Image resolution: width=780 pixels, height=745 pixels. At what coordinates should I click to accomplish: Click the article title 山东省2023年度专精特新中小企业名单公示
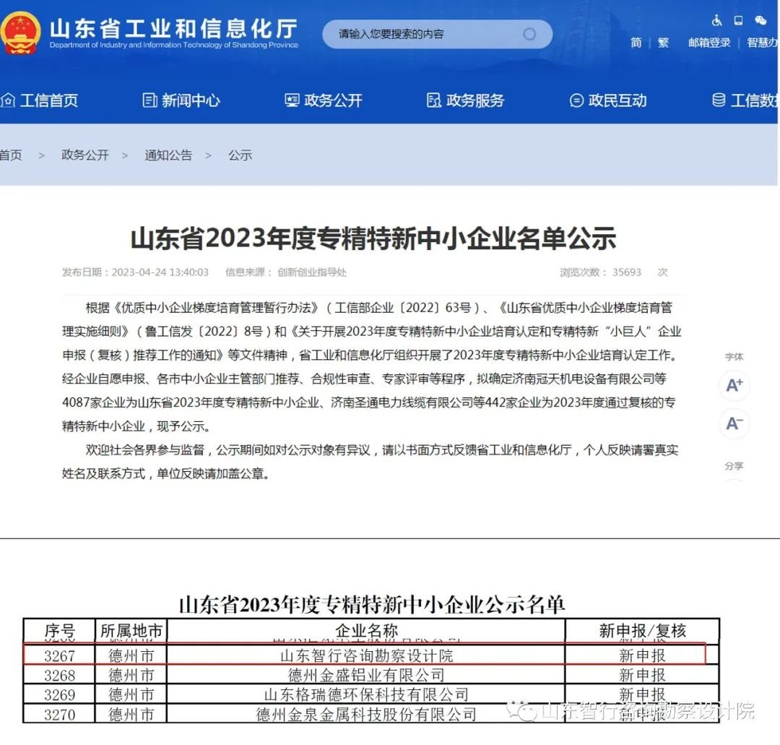coord(373,238)
